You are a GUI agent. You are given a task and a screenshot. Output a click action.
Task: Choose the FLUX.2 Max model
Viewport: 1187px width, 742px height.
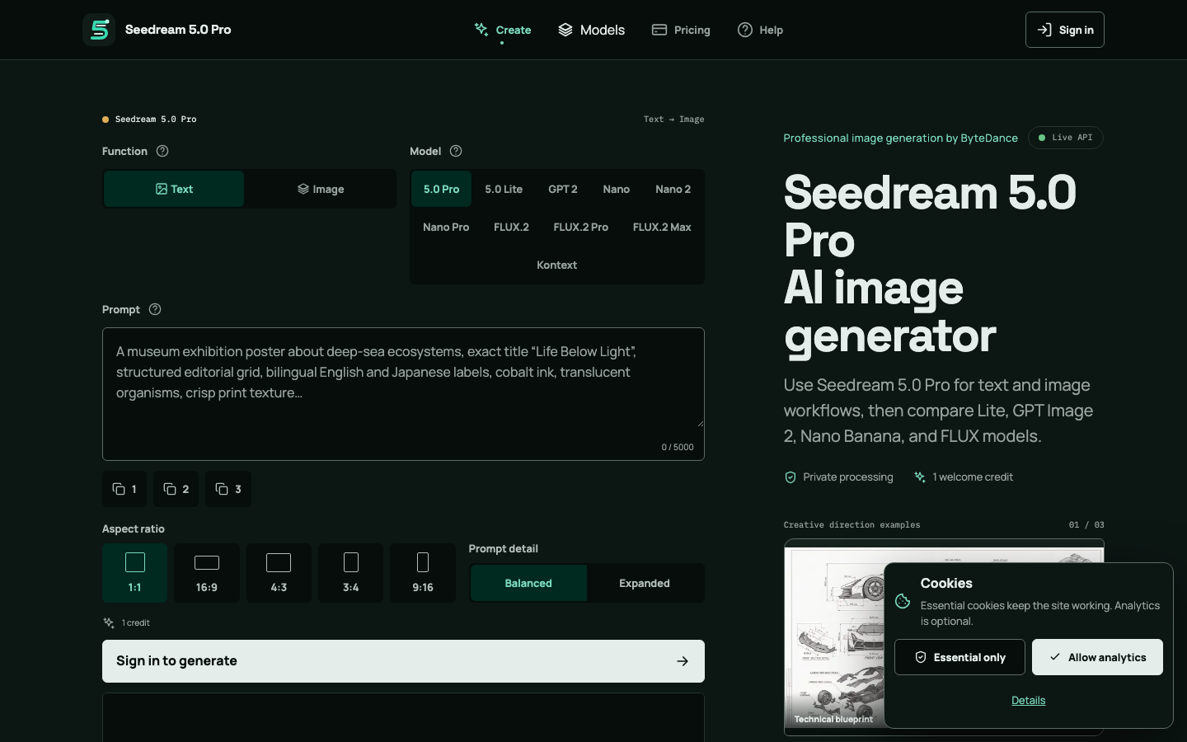[x=662, y=227]
